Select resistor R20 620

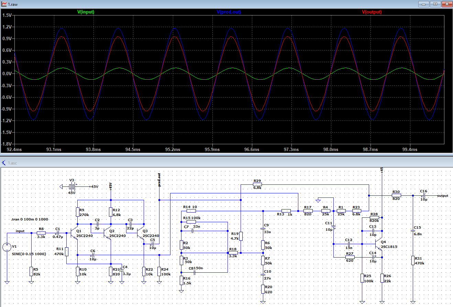(263, 289)
